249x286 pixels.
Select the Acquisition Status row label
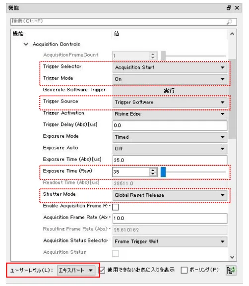(64, 252)
